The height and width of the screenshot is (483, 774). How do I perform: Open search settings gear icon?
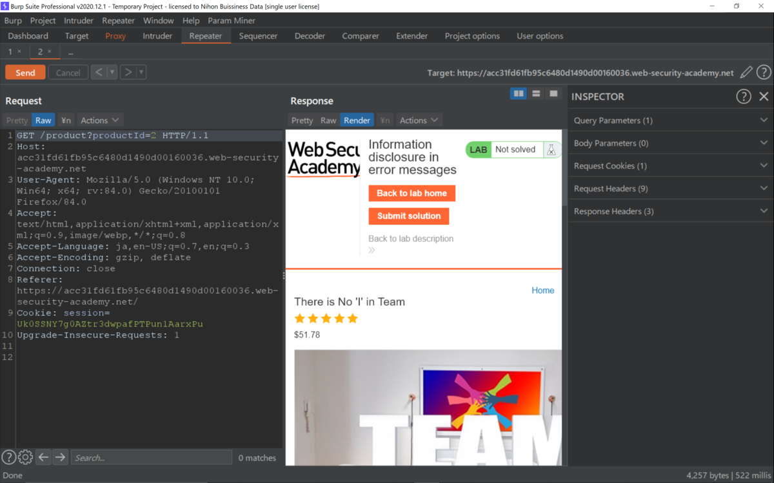[25, 457]
